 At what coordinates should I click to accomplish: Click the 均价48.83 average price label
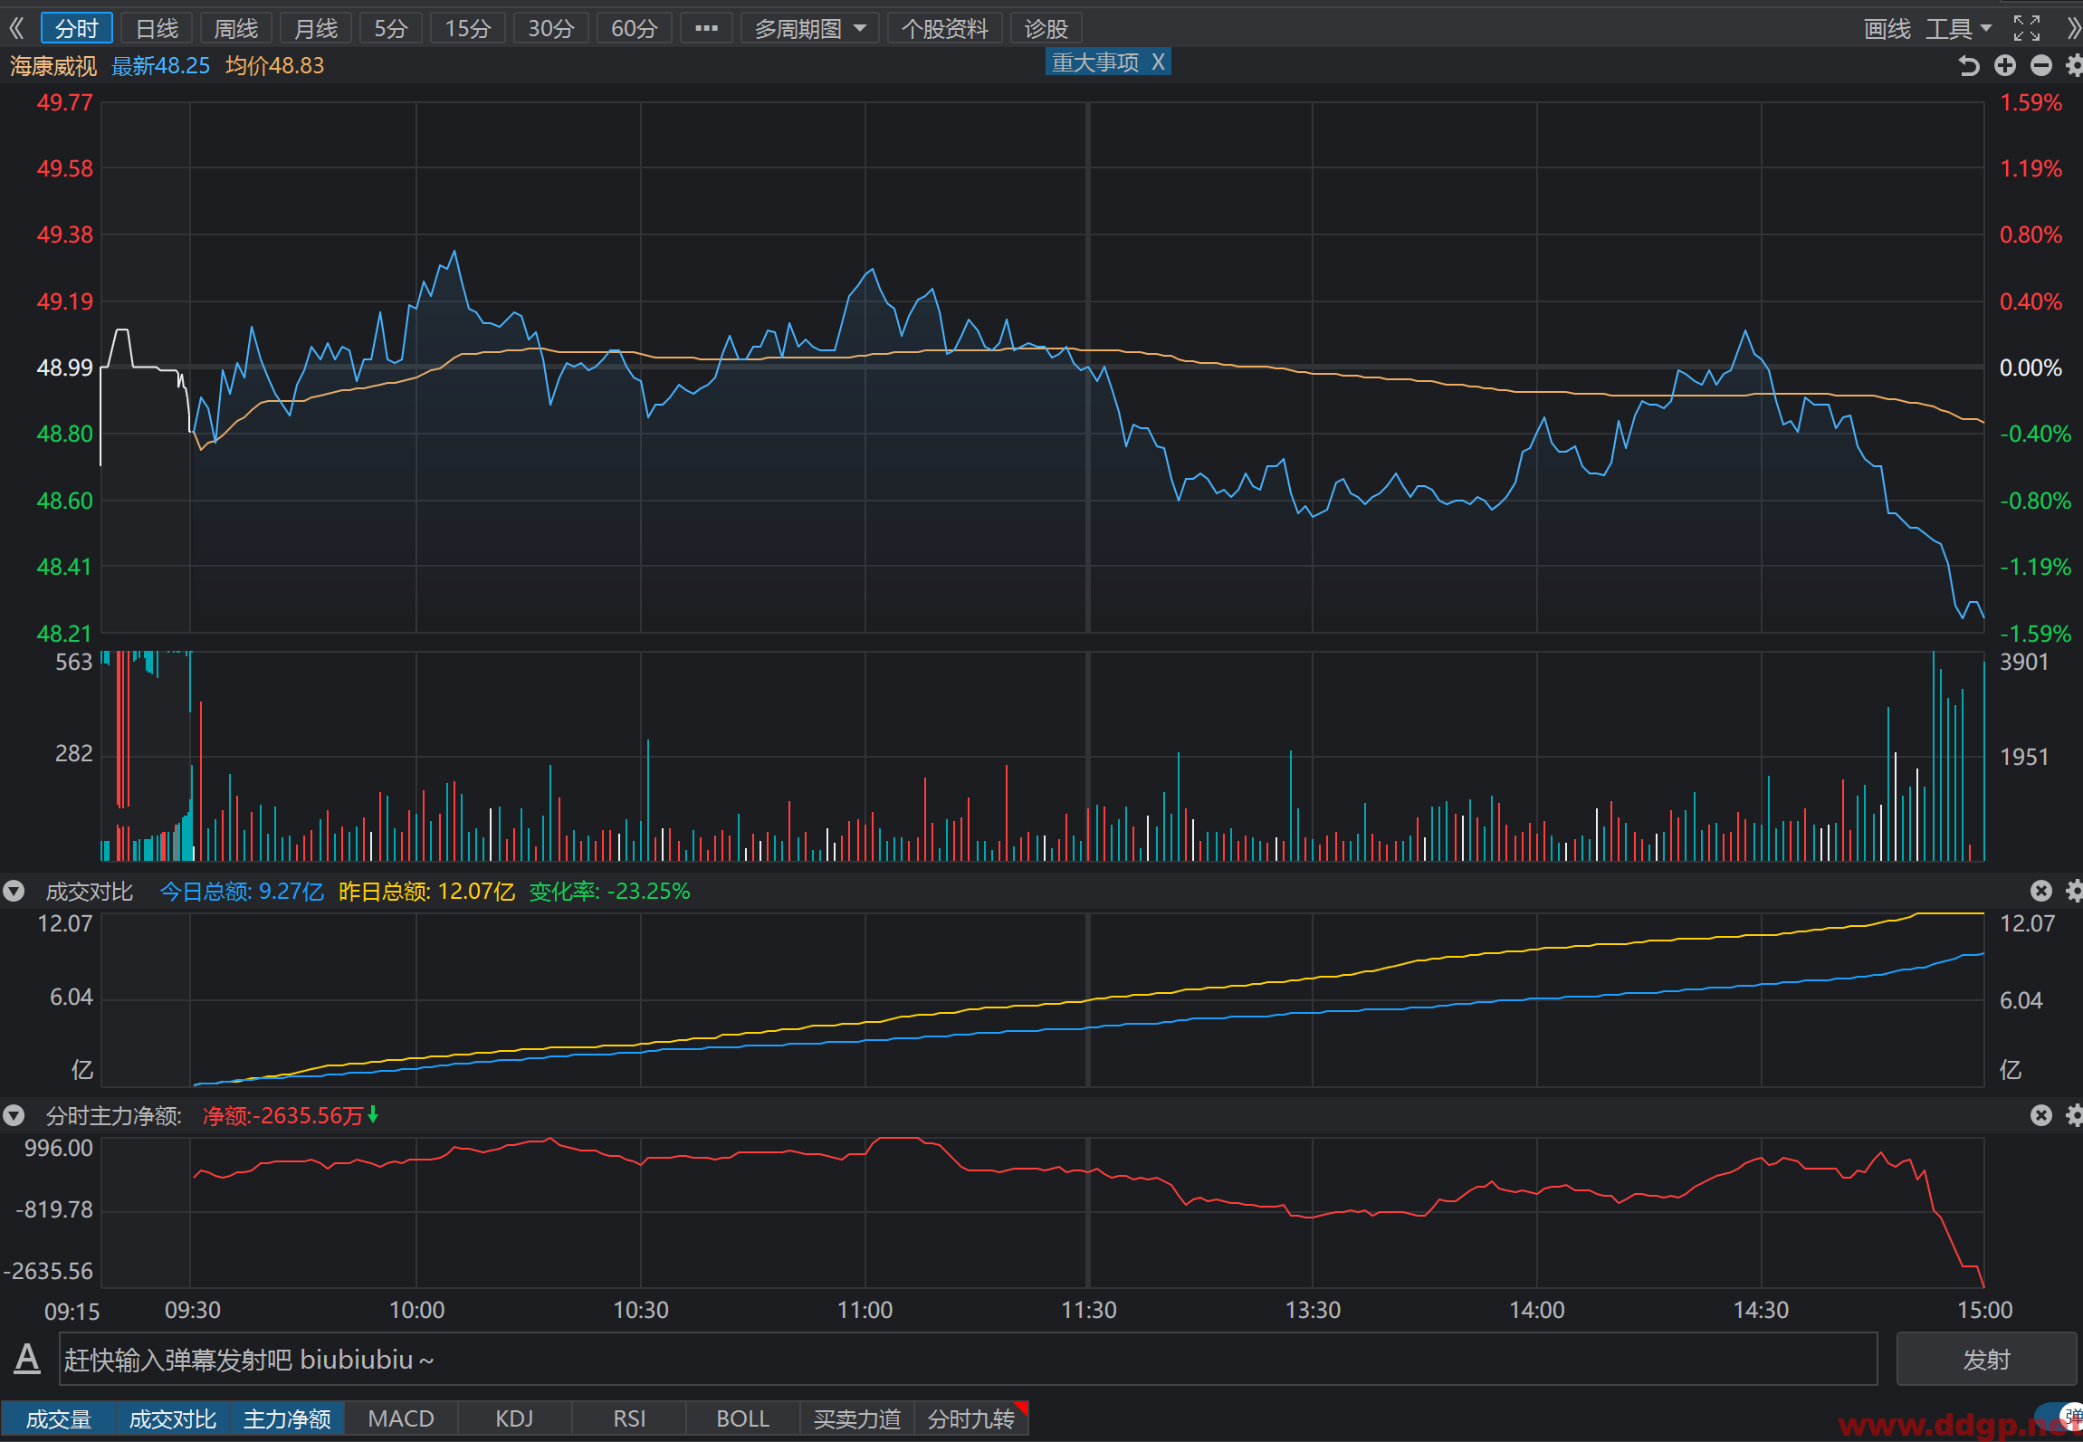[274, 66]
